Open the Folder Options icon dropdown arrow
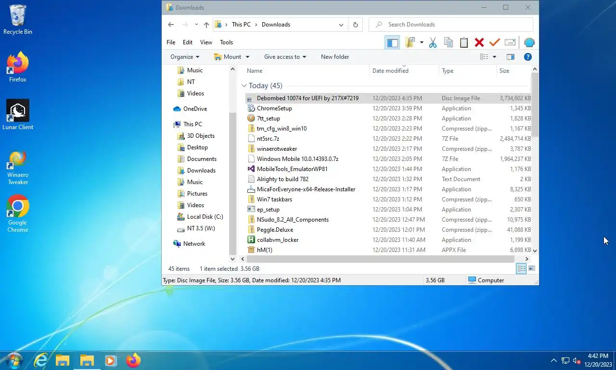Image resolution: width=616 pixels, height=370 pixels. (x=422, y=42)
